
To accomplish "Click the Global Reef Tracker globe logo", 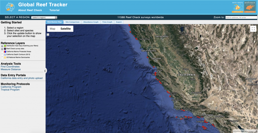I will [x=10, y=7].
